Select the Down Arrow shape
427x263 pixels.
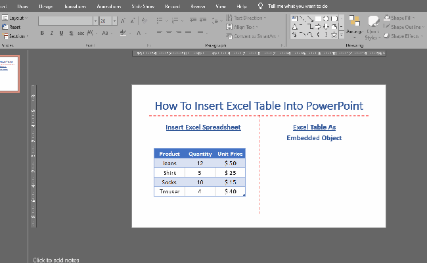(x=326, y=27)
